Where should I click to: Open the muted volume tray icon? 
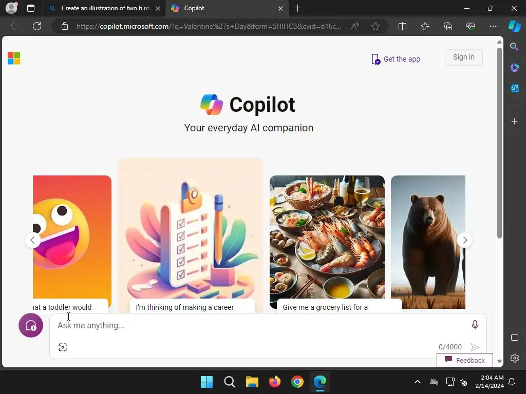point(463,382)
